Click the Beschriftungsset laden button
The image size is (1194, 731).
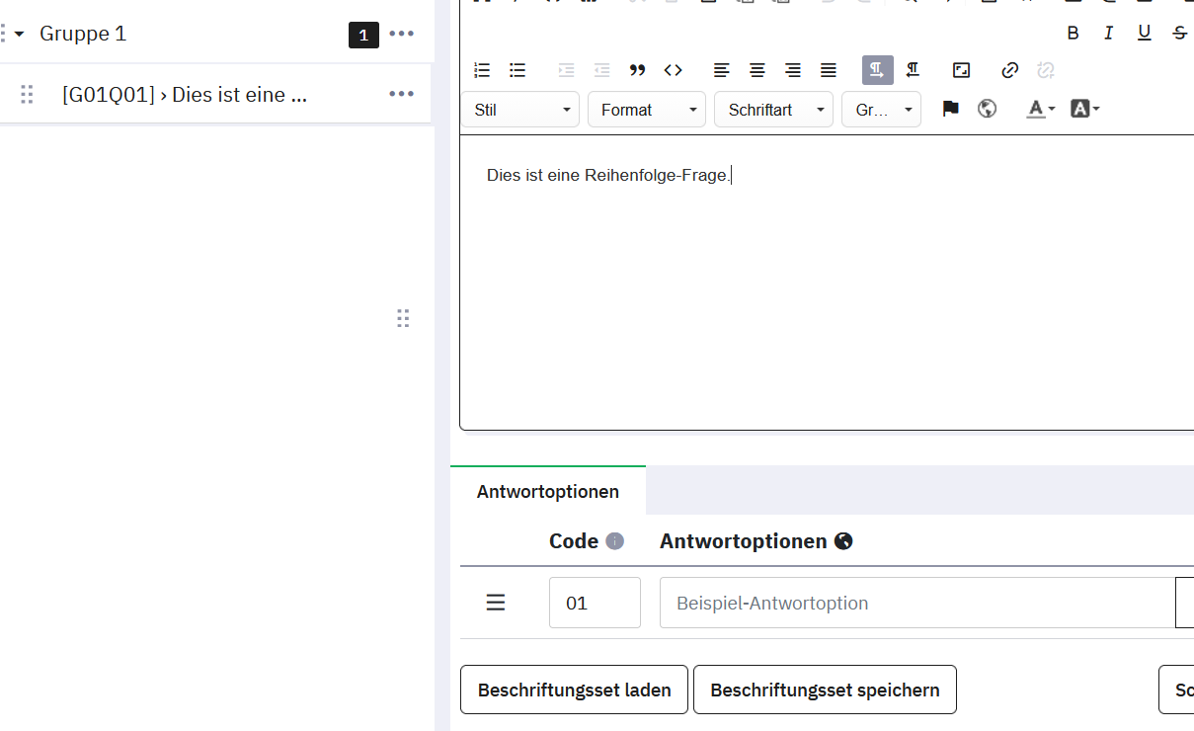574,690
